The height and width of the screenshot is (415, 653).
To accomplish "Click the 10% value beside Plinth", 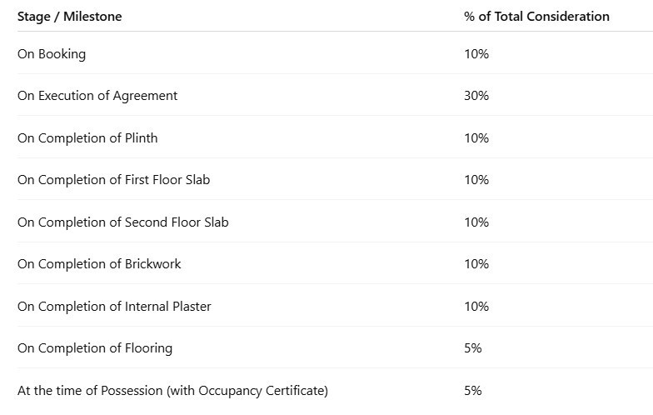I will (x=476, y=138).
